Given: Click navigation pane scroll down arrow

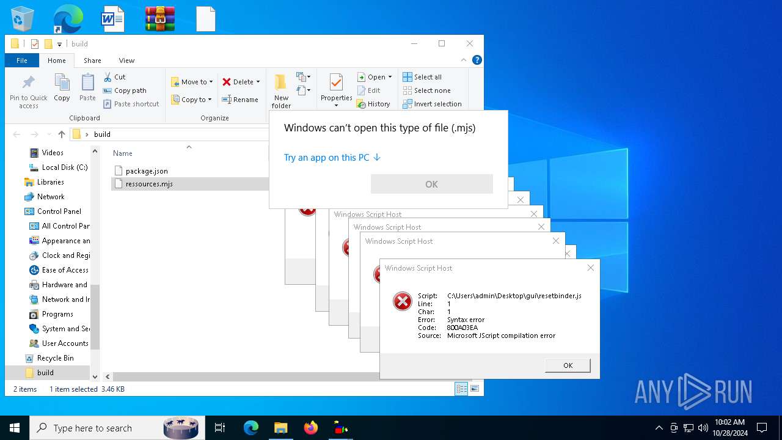Looking at the screenshot, I should click(x=95, y=377).
